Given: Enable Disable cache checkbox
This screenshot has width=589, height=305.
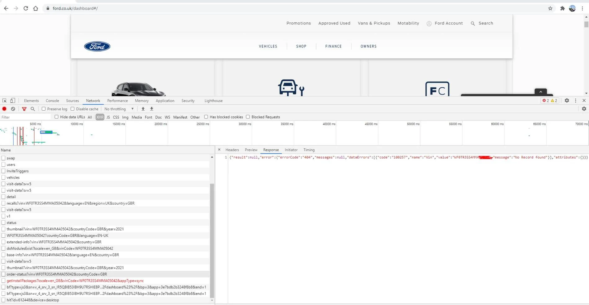Looking at the screenshot, I should pos(73,109).
